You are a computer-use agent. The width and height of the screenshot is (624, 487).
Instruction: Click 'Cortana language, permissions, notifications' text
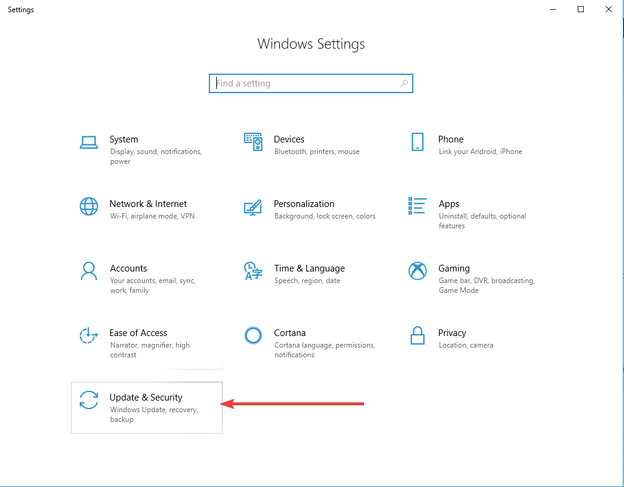(324, 350)
